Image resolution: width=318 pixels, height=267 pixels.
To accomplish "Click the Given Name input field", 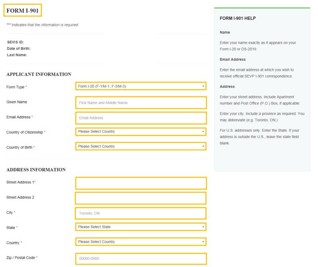I will 141,103.
